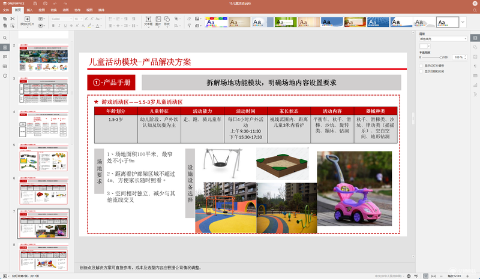Switch to the Transitions tab
The height and width of the screenshot is (279, 480).
coord(53,10)
